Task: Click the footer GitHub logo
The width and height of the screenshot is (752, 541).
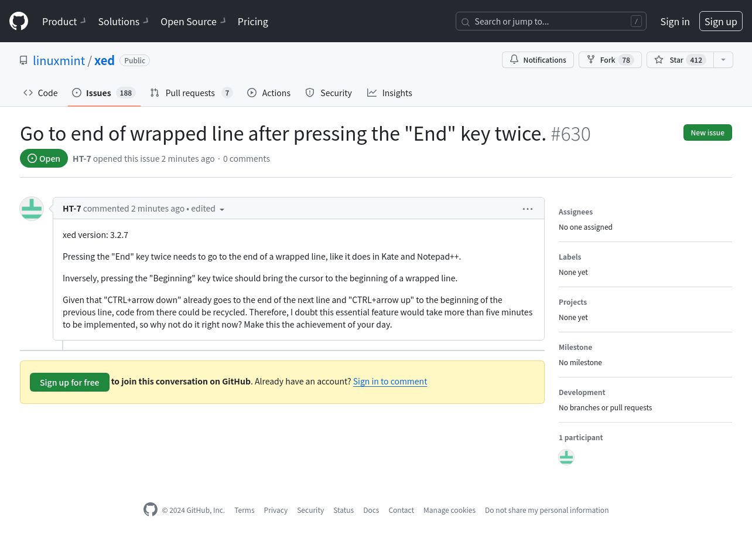Action: pyautogui.click(x=151, y=510)
